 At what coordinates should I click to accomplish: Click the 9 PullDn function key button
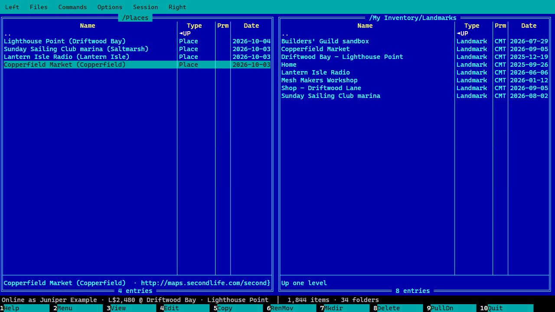coord(451,308)
